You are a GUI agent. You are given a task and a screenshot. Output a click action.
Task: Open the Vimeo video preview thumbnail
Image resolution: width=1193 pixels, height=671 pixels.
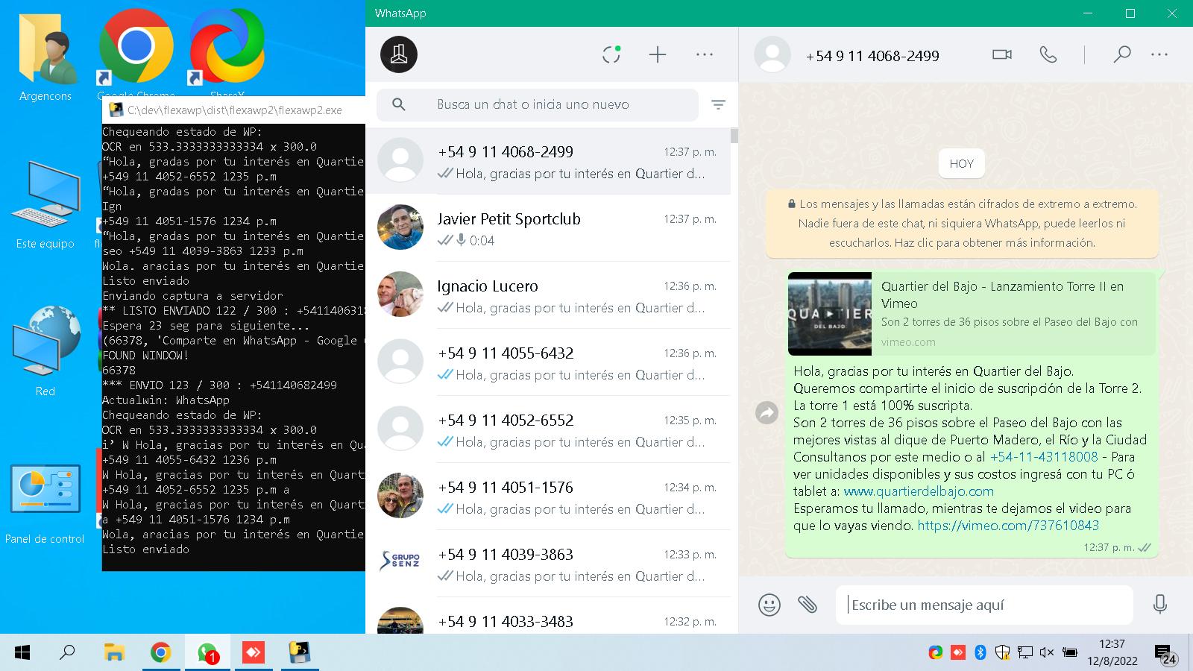(x=830, y=314)
